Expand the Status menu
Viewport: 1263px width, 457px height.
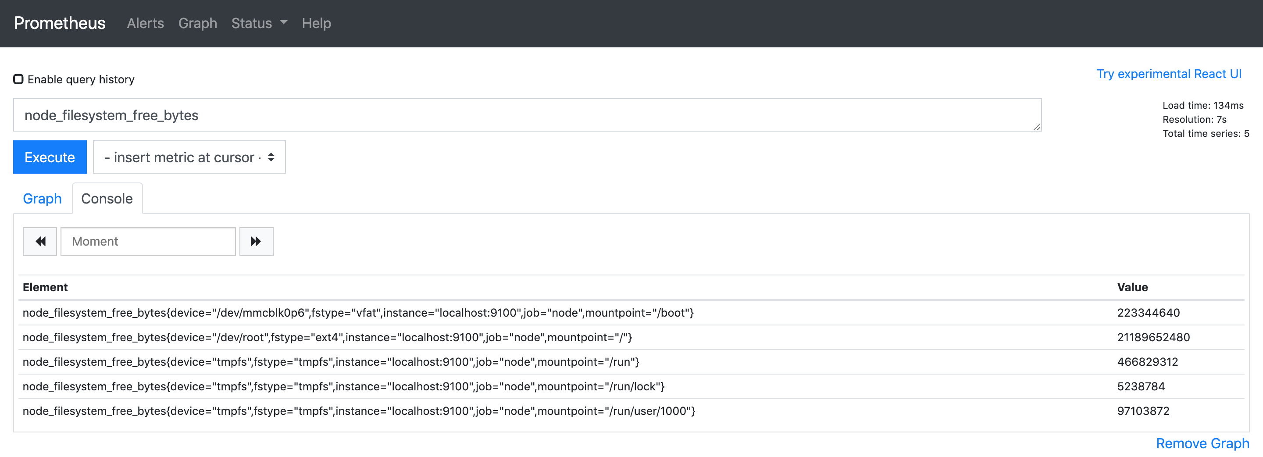259,23
